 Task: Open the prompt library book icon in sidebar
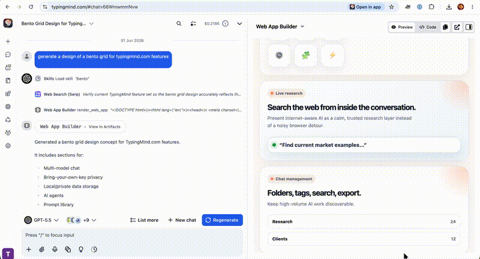click(8, 81)
